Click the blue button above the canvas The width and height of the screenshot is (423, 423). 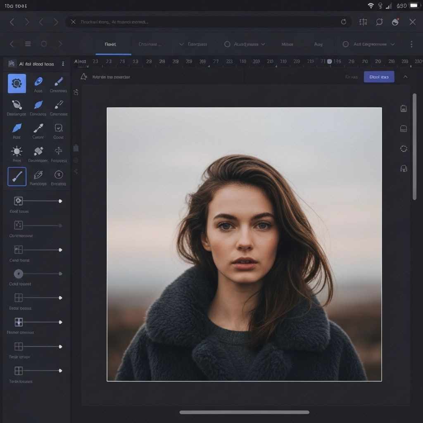click(x=379, y=77)
